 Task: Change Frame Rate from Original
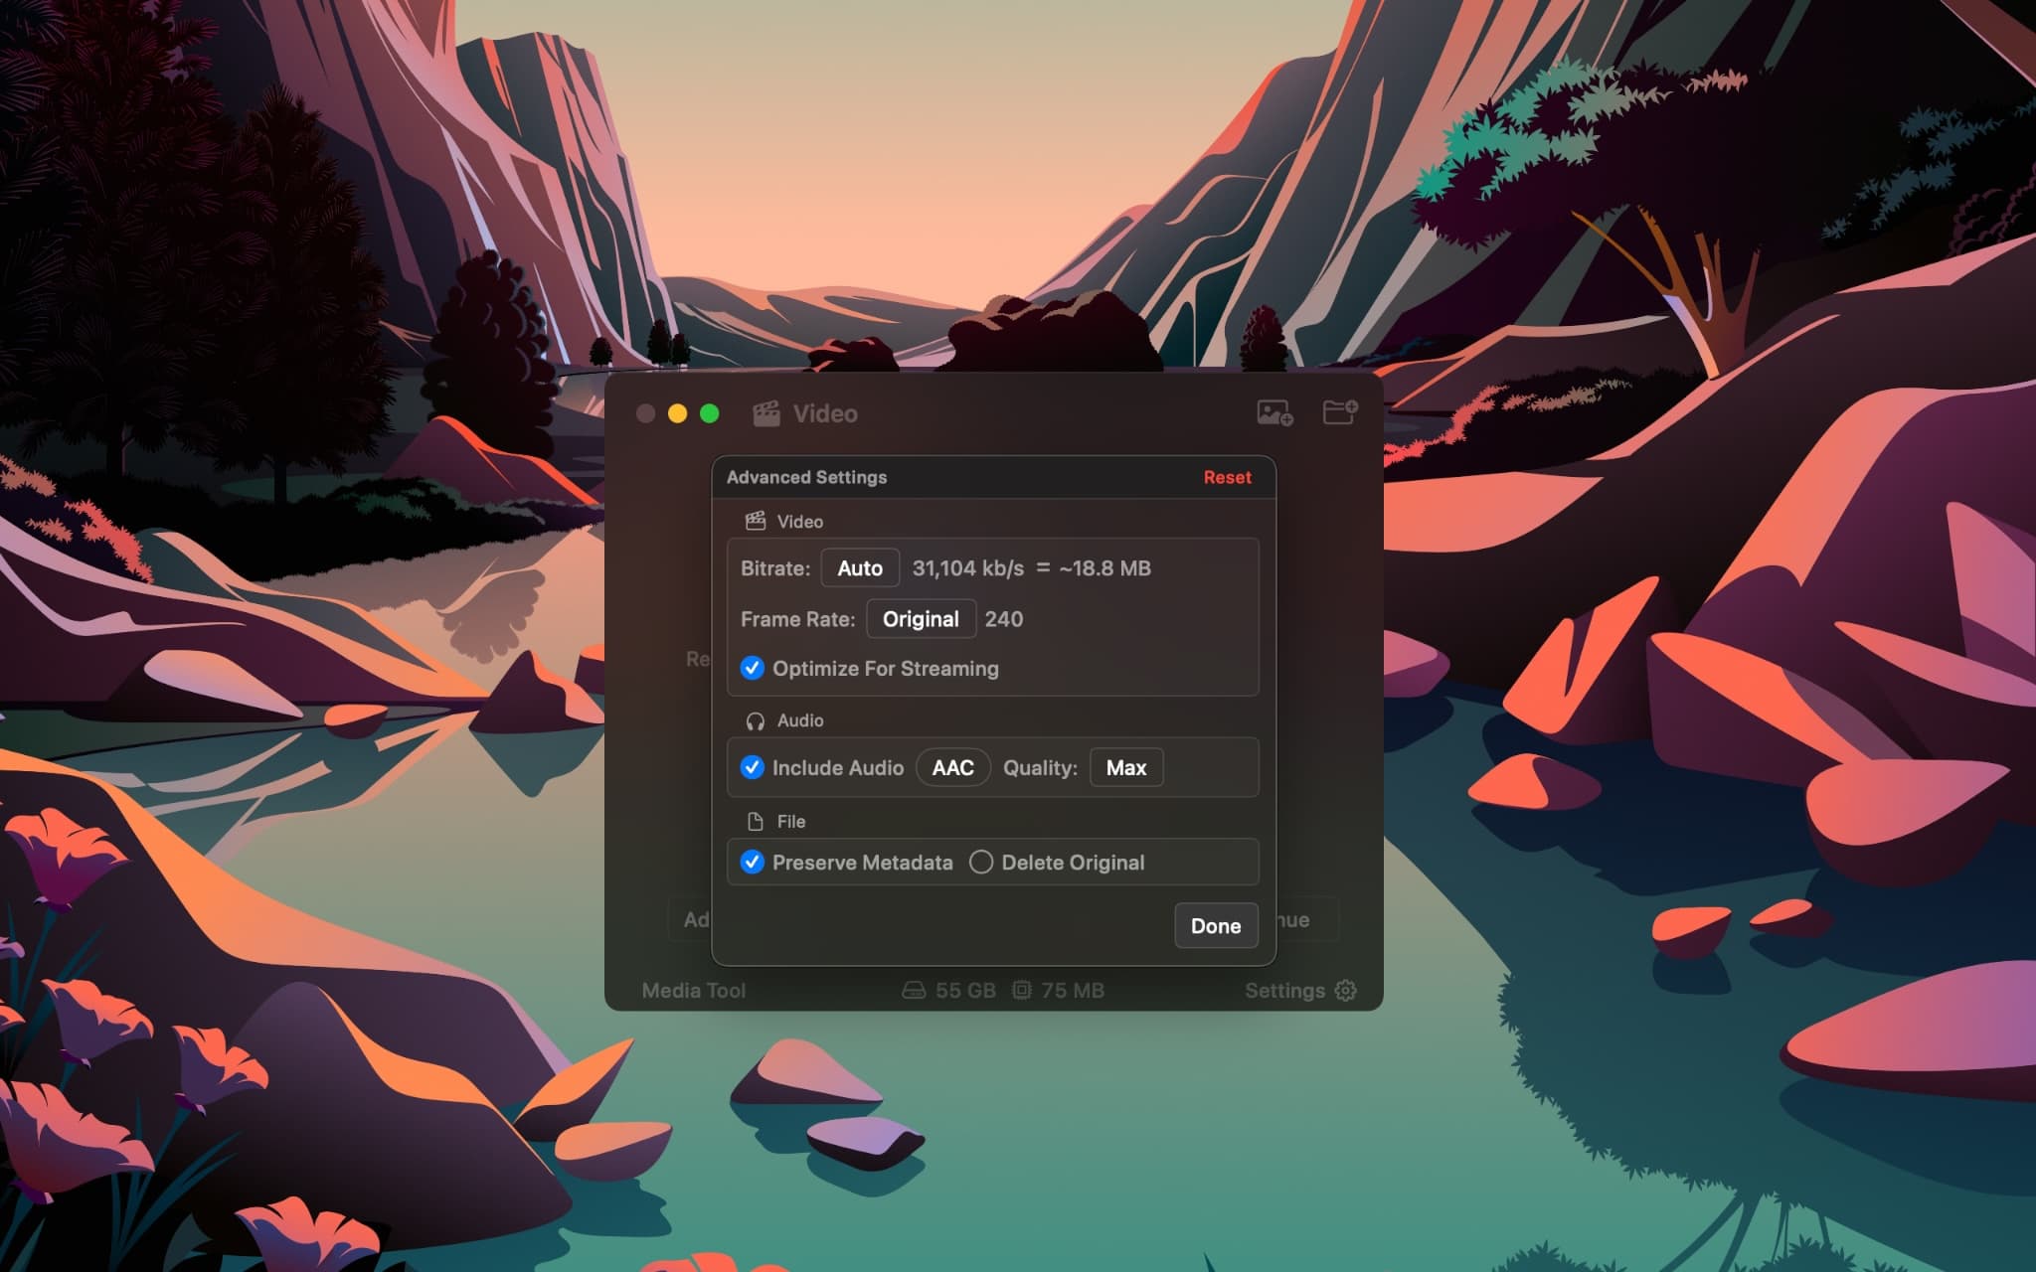(921, 618)
